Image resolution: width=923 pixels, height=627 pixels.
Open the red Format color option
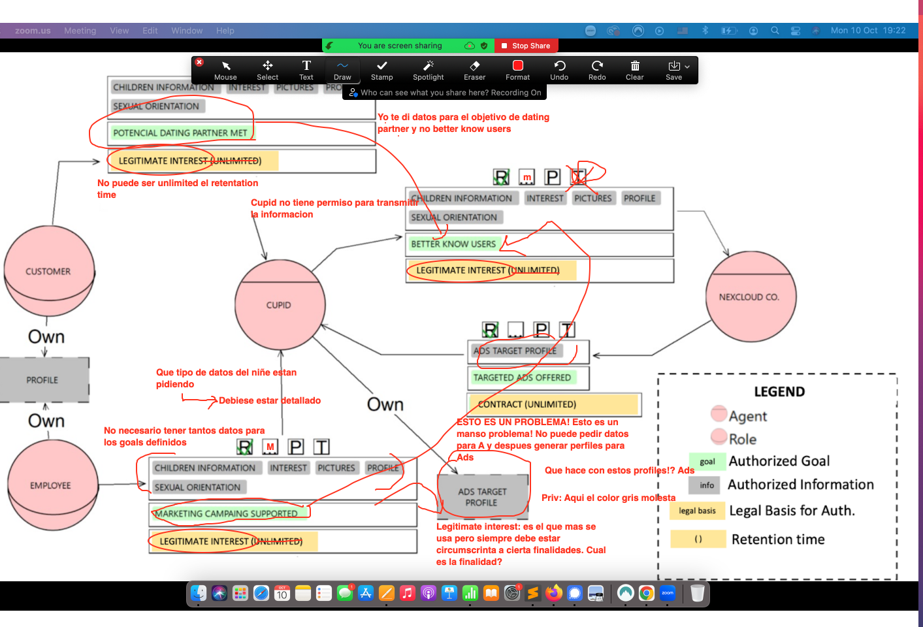pos(518,70)
